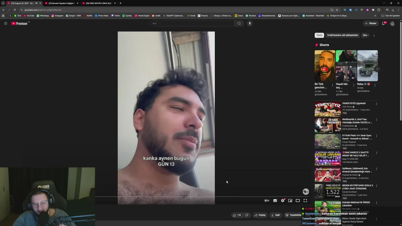Open the Spotify bookmark
This screenshot has width=402, height=226.
click(127, 15)
